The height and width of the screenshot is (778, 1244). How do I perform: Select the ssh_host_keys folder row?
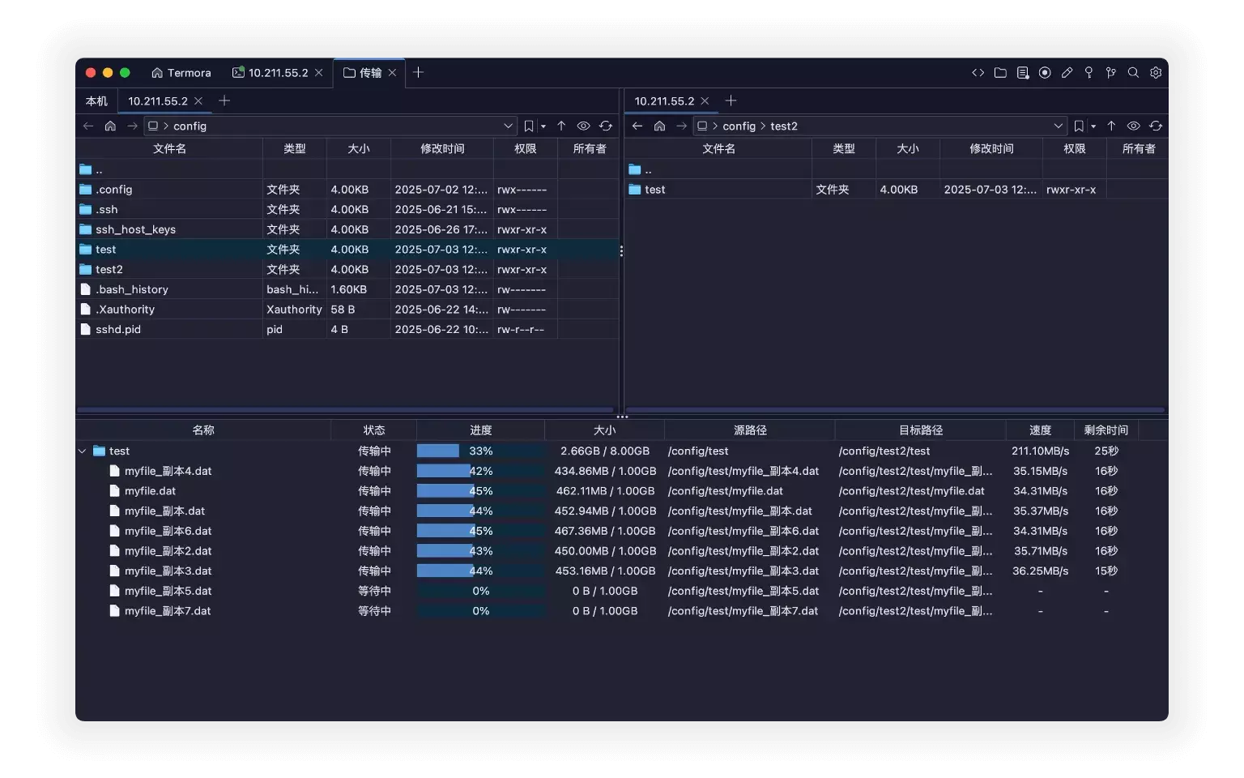135,229
